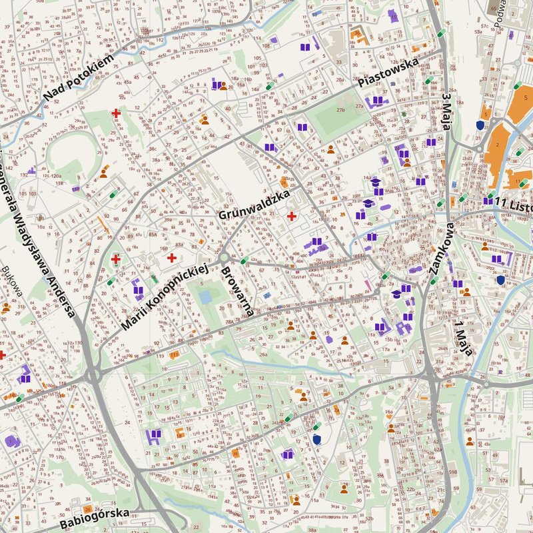Viewport: 533px width, 533px height.
Task: Select the pharmacy pill right of the Piastowska label
Action: pos(429,81)
